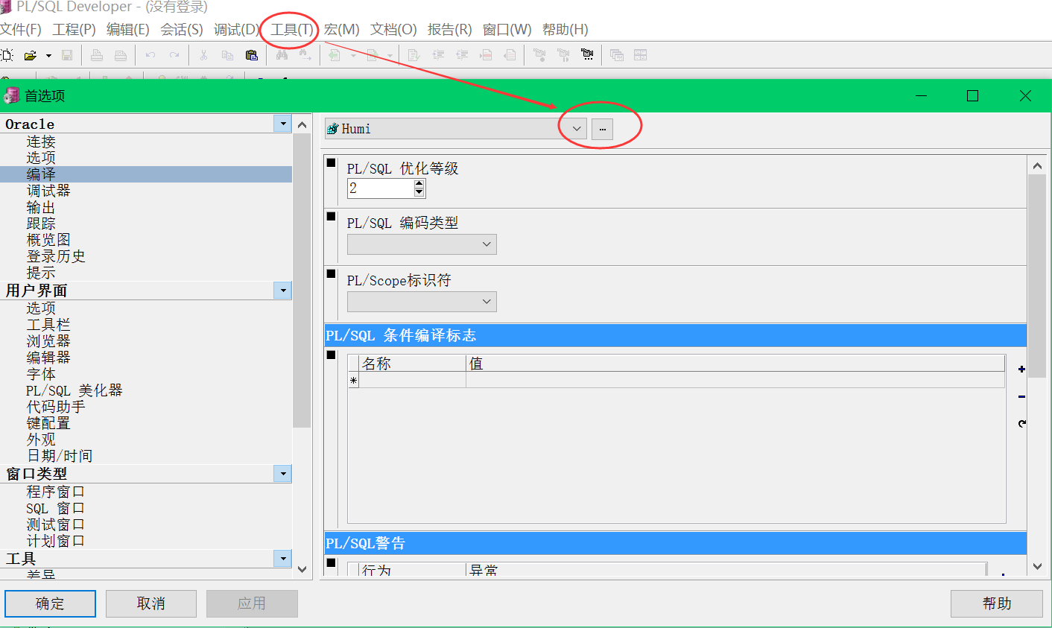Select 连接 under Oracle
This screenshot has height=628, width=1052.
41,142
